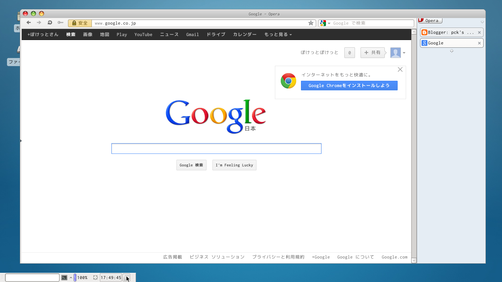Open カレンダー in the Google bar
502x282 pixels.
[245, 35]
